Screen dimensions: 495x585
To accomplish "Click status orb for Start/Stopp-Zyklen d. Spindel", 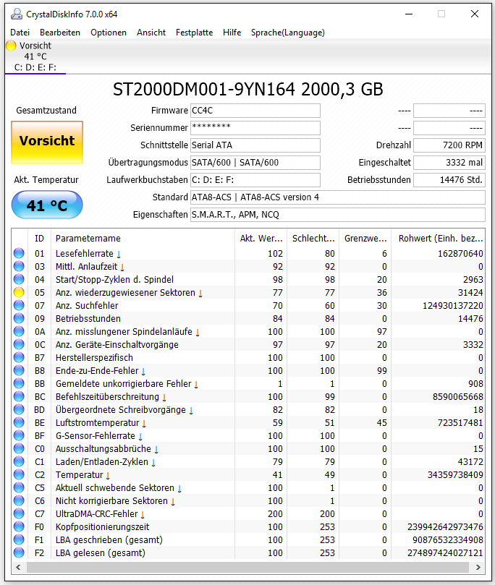I will click(x=19, y=279).
